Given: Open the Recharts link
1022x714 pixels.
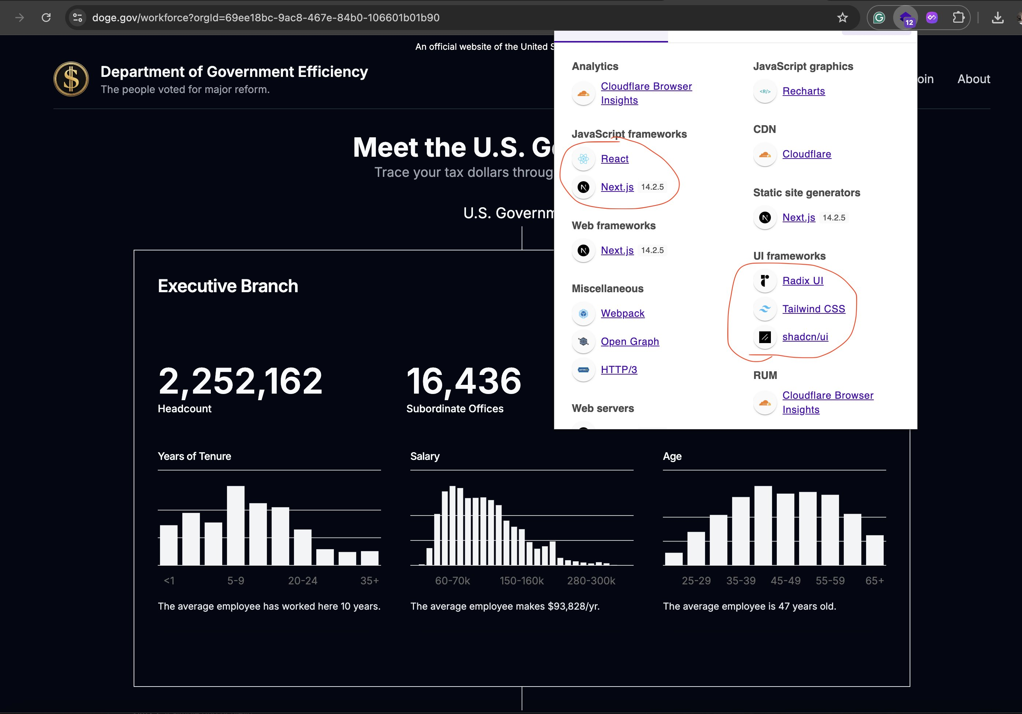Looking at the screenshot, I should pos(803,91).
